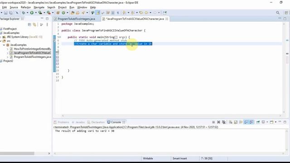Expand ProgramToAddTwoIntegers.java tree node
The height and width of the screenshot is (163, 290).
[7, 57]
